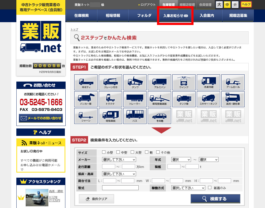This screenshot has height=208, width=265.
Task: Click the 業販.net site logo
Action: (41, 37)
